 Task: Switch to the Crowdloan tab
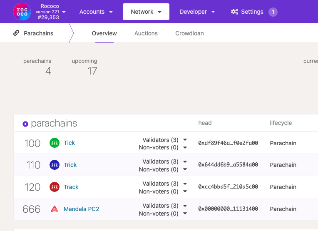pos(189,33)
